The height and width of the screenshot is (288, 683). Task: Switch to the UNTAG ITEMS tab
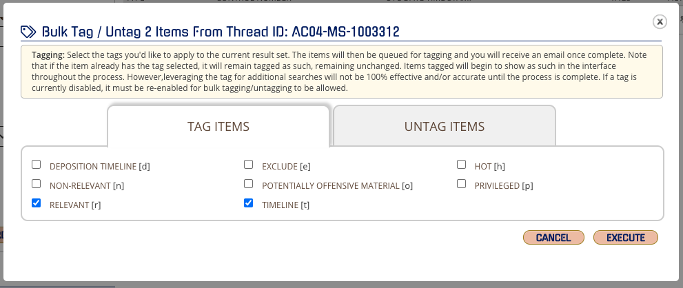pos(445,126)
